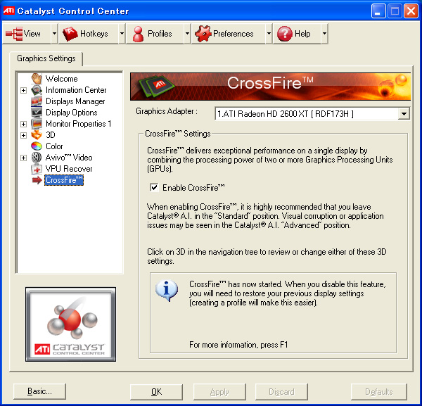The height and width of the screenshot is (406, 422).
Task: Click the Display Options icon
Action: (37, 113)
